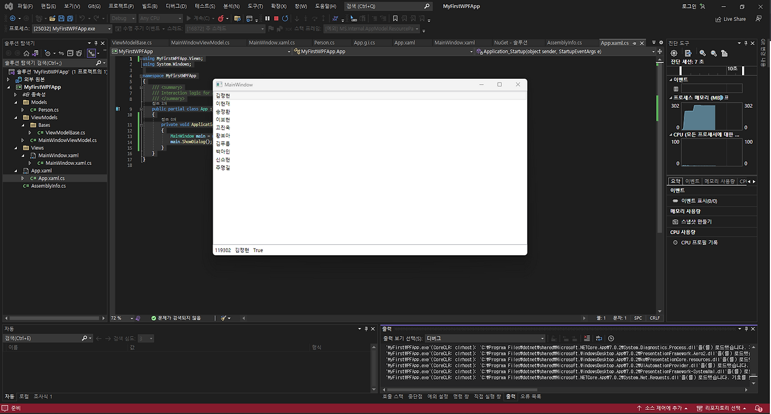
Task: Stop debugging with the red stop icon
Action: (x=275, y=18)
